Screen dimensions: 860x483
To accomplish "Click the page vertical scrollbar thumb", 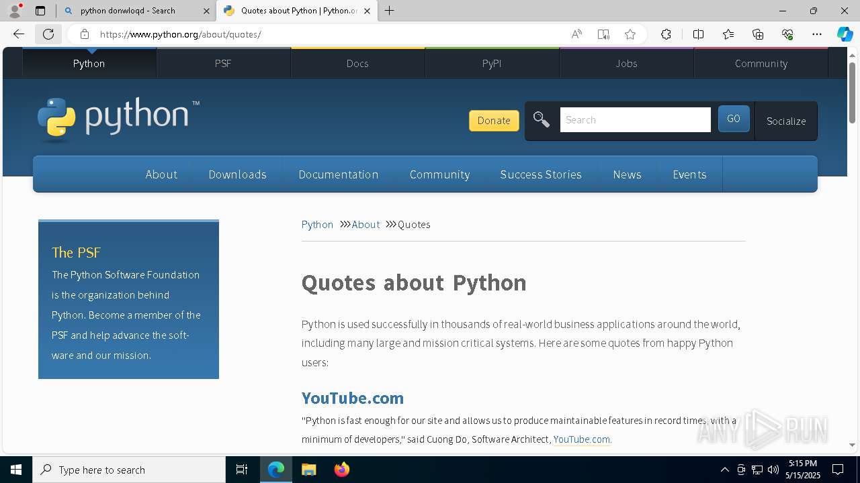I will 852,92.
